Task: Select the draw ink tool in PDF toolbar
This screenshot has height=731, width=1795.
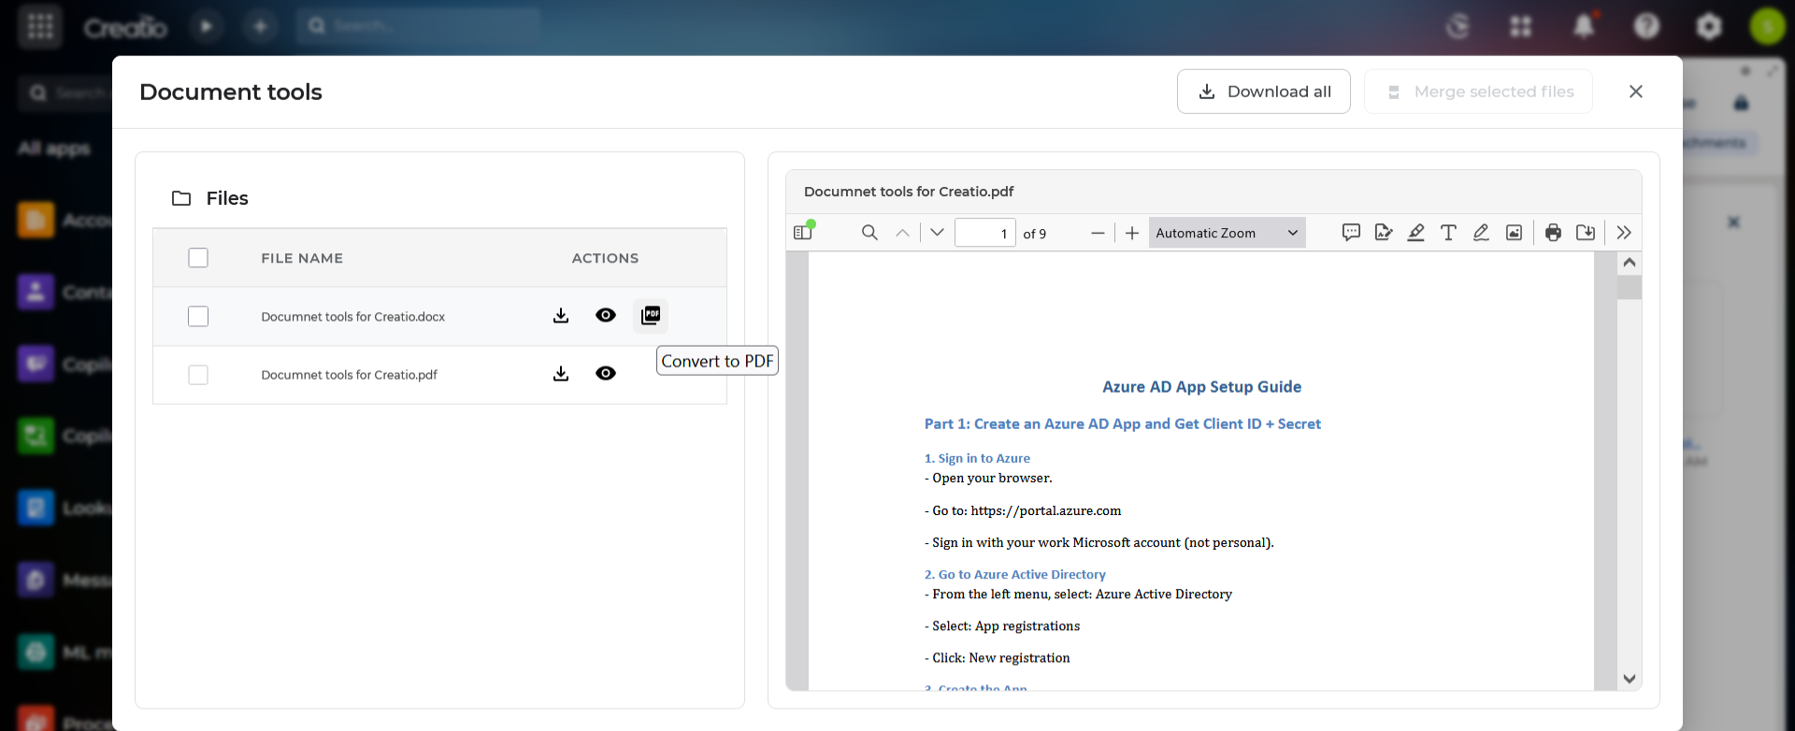Action: coord(1481,233)
